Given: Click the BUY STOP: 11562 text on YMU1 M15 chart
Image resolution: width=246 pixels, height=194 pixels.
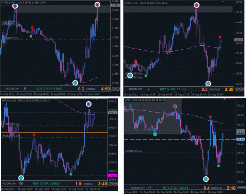Looking at the screenshot, I should (50, 89).
